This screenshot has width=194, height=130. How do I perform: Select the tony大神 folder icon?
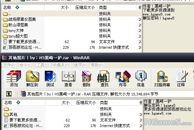5,30
